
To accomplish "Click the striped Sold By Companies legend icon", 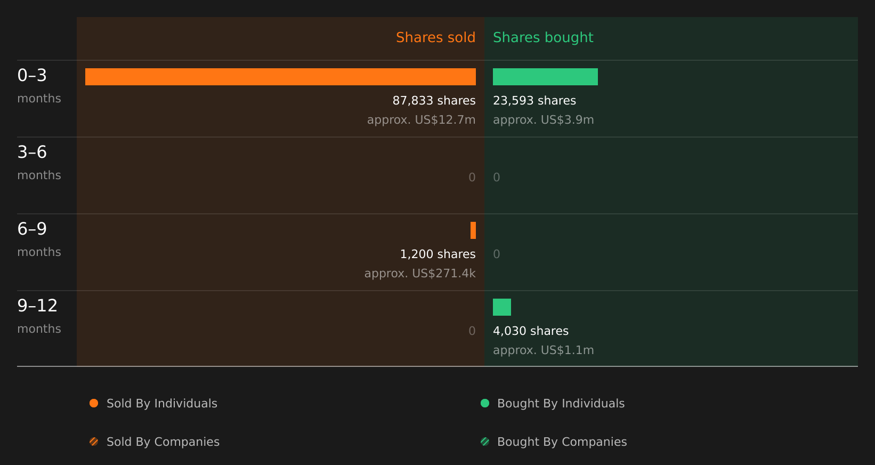I will 94,442.
